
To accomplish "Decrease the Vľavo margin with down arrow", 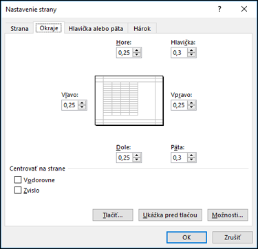I will coord(82,107).
